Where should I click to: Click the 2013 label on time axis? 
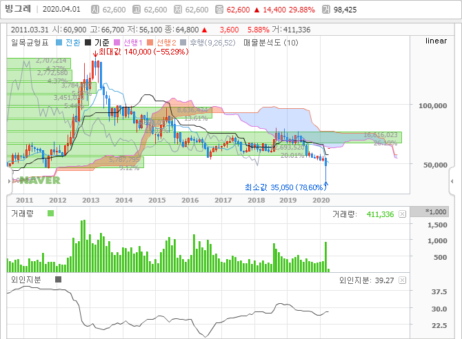click(91, 201)
